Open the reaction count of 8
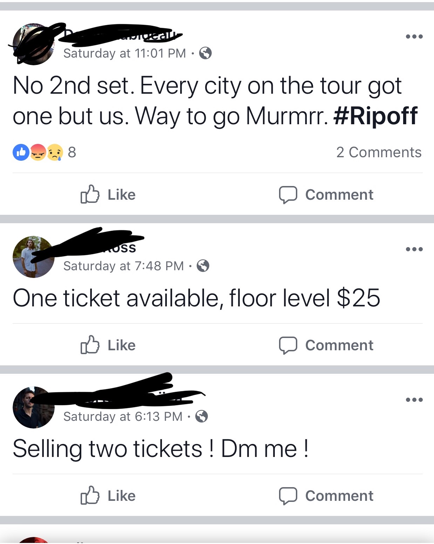Viewport: 434px width, 544px height. coord(72,152)
